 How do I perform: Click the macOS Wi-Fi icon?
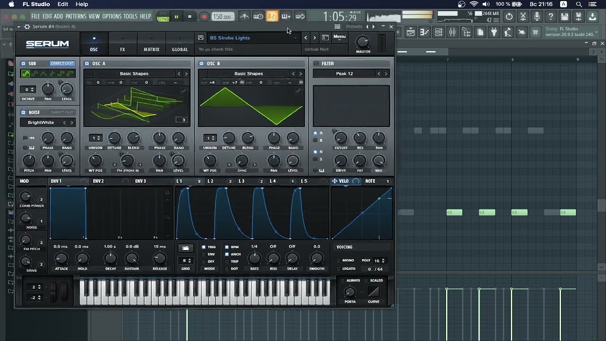click(474, 4)
